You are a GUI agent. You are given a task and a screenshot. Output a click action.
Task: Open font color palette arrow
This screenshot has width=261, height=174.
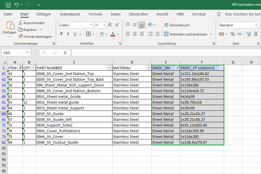click(x=118, y=34)
